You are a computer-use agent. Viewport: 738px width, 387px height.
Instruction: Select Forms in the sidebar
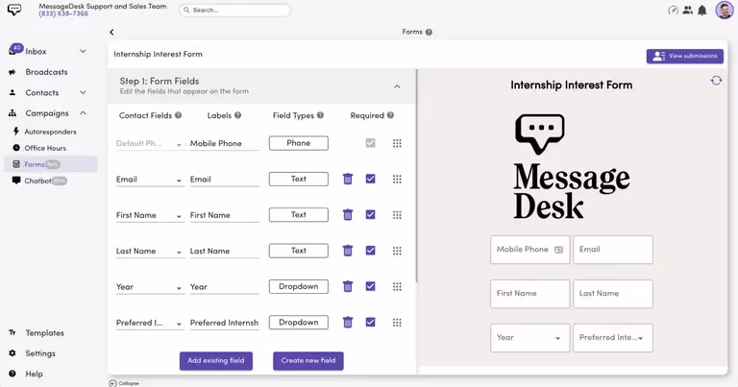50,164
